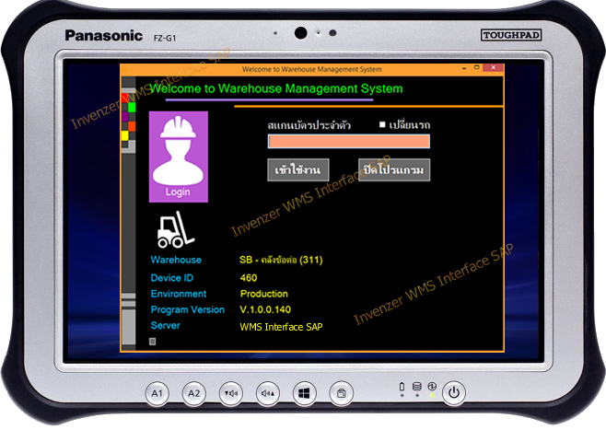Click the forklift icon above Warehouse
Screen dimensions: 606x430
coord(176,230)
